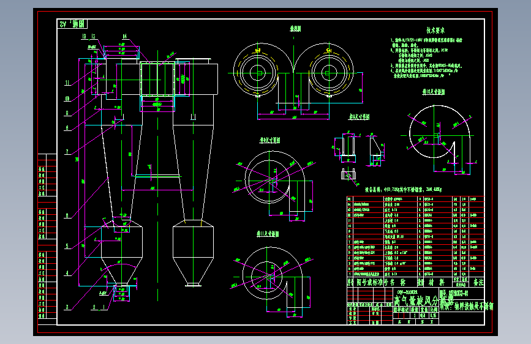
Task: Select the 备注 column header in parts table
Action: pos(478,282)
